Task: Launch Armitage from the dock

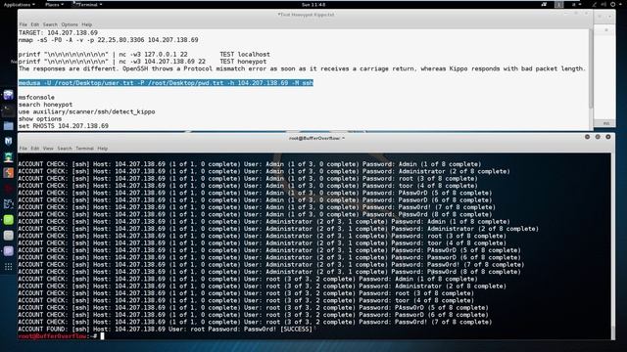Action: pyautogui.click(x=9, y=157)
